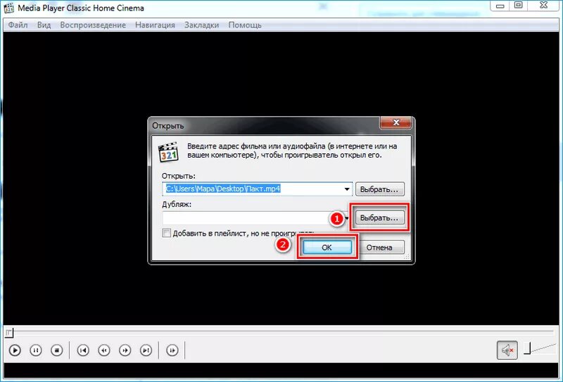
Task: Maximize the Media Player Classic window
Action: tap(518, 6)
